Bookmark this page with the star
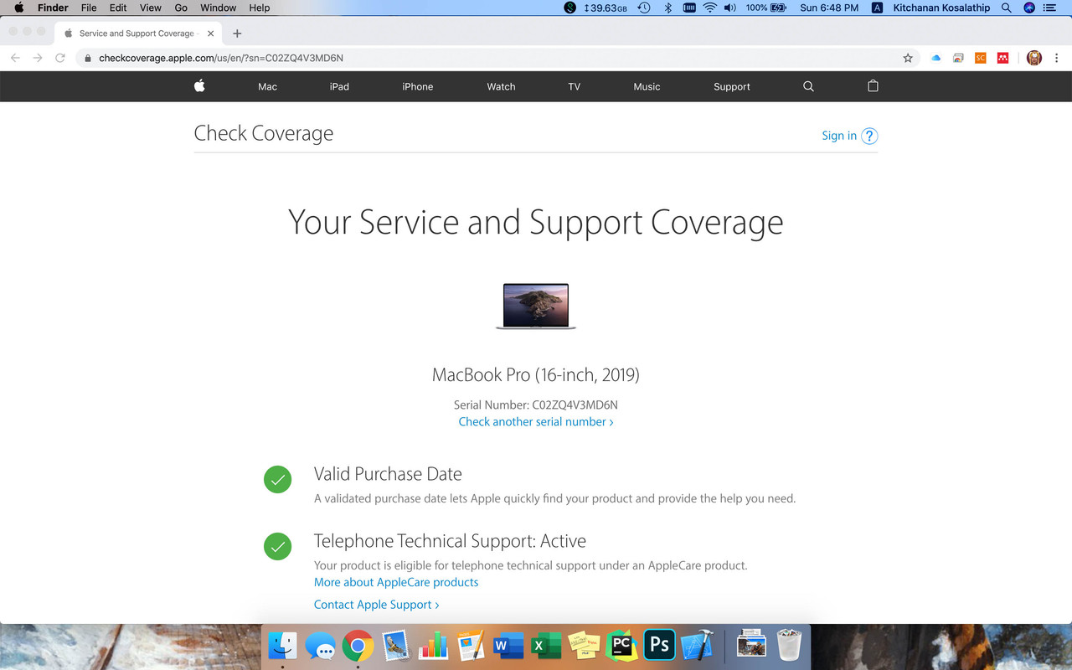Image resolution: width=1072 pixels, height=670 pixels. [908, 58]
